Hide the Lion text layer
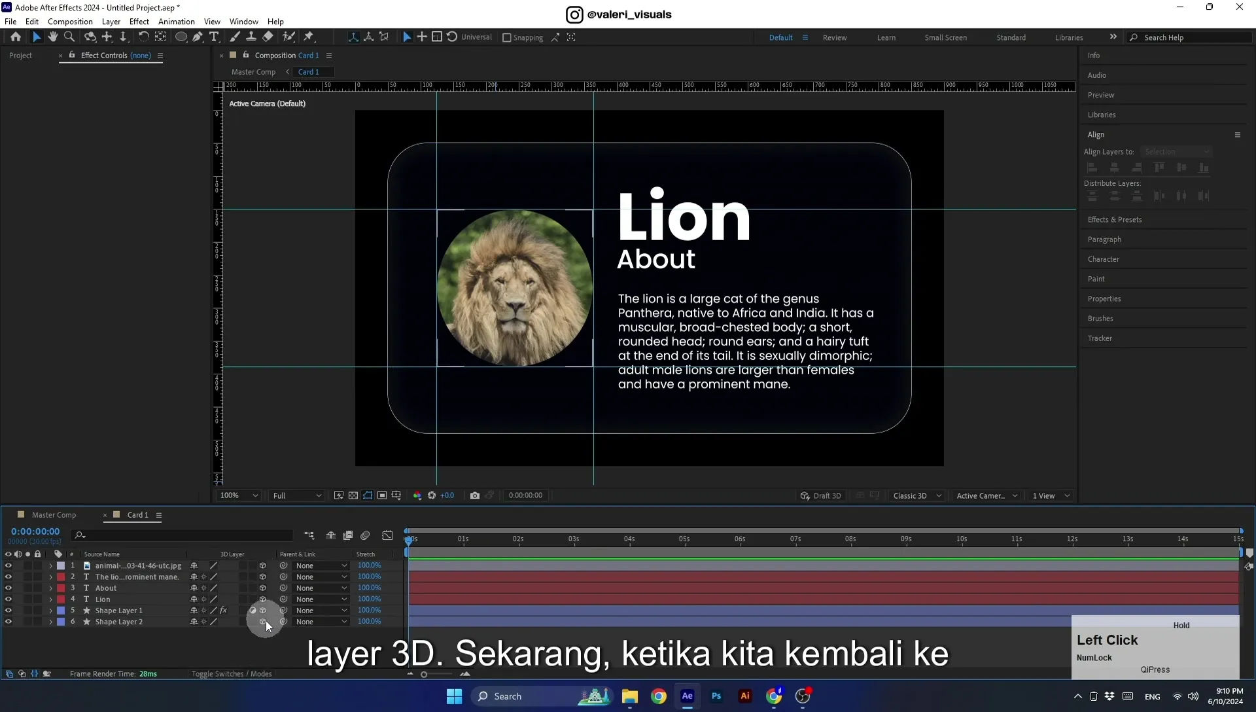 9,599
